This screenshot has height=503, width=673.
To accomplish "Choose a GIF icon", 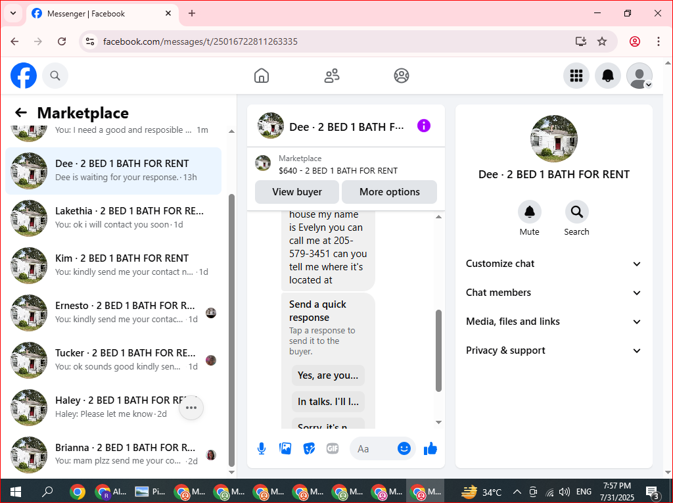I will point(333,448).
